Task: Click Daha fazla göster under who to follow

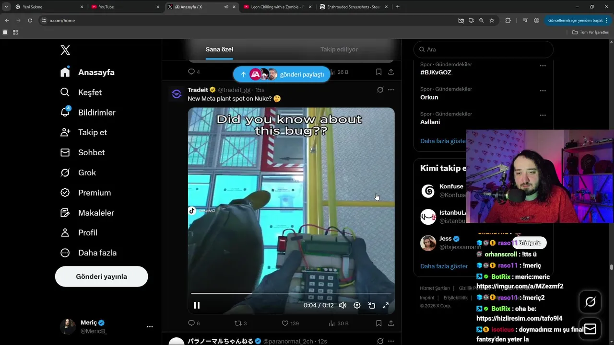Action: click(x=444, y=266)
